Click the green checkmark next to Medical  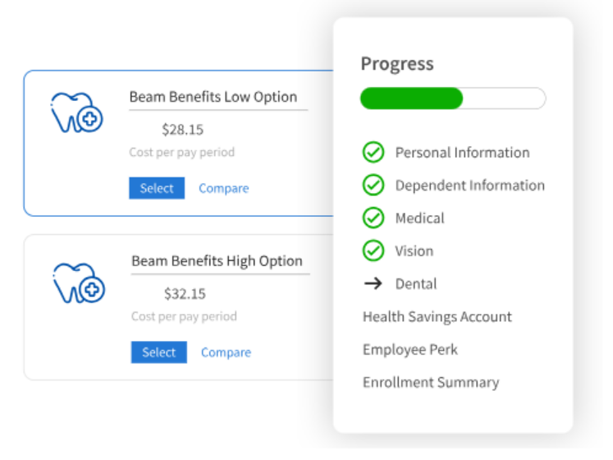[x=373, y=218]
